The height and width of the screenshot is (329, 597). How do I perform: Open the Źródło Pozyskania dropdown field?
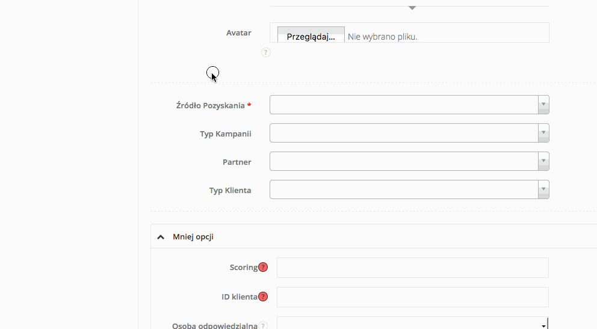point(403,105)
